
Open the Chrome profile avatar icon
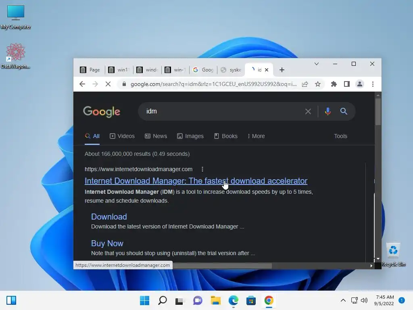tap(359, 84)
